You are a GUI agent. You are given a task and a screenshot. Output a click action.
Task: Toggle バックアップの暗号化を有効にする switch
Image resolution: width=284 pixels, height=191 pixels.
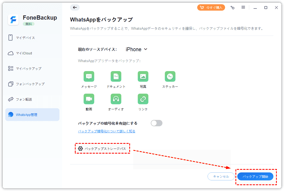click(x=157, y=123)
